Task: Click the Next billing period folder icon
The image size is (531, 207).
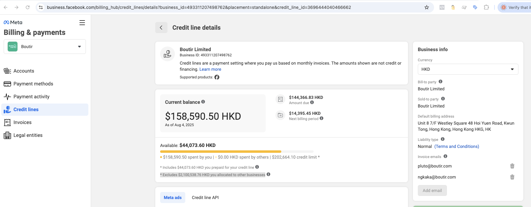Action: click(280, 115)
